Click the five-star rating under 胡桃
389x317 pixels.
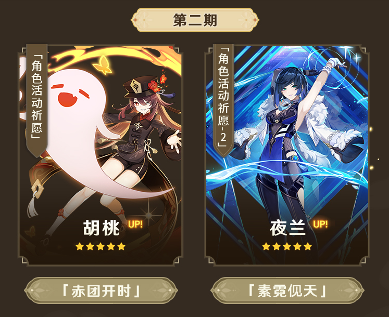pos(101,246)
